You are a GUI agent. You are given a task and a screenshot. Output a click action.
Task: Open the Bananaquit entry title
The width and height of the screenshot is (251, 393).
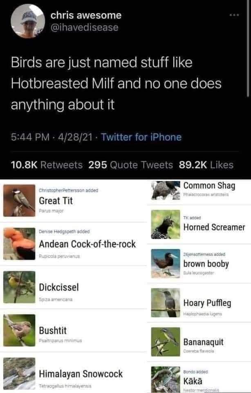click(204, 342)
